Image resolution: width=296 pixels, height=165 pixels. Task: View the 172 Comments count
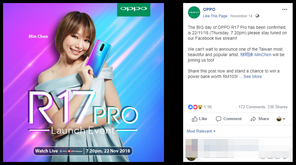[252, 107]
